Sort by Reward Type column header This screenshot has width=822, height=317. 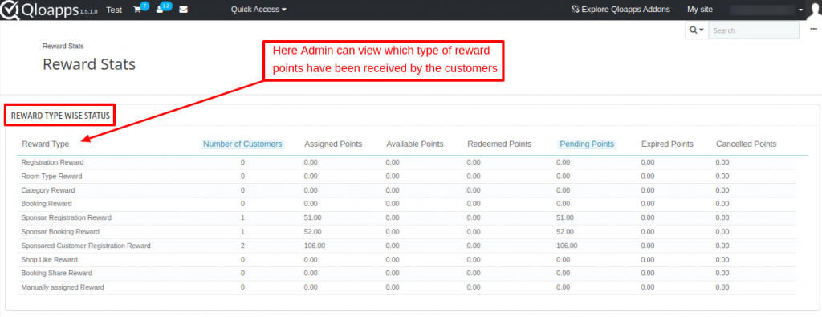pyautogui.click(x=46, y=144)
